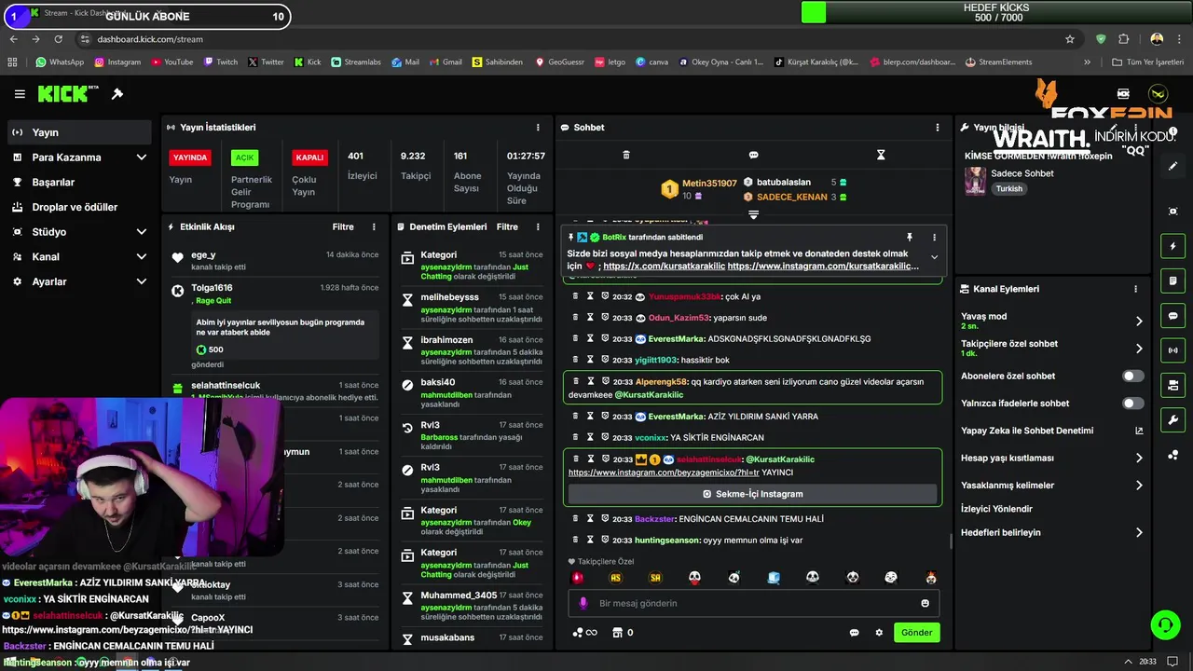
Task: Open Denetim Eylemleri three-dot menu
Action: coord(538,226)
